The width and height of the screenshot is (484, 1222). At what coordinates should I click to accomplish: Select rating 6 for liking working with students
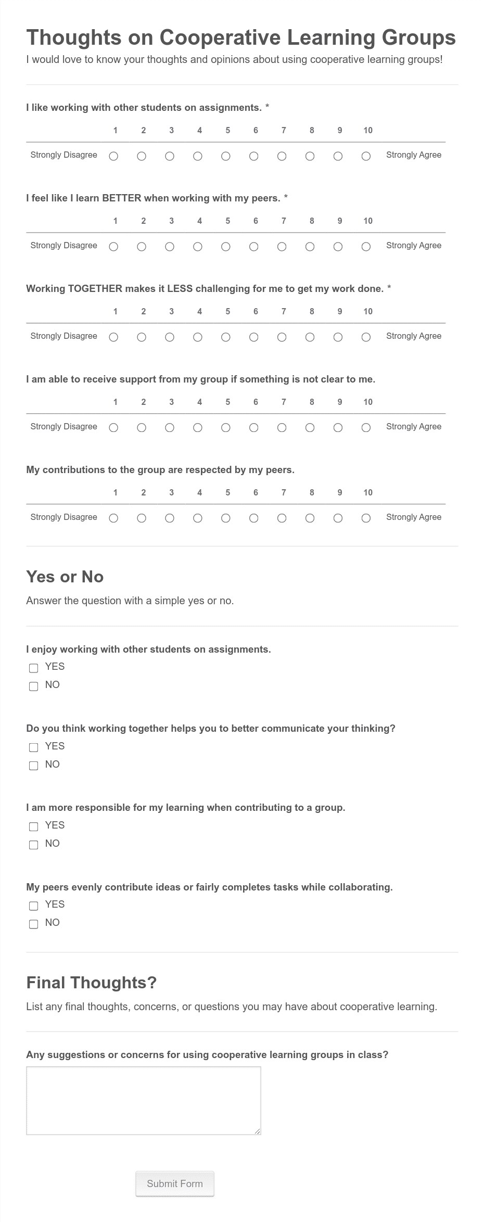pyautogui.click(x=253, y=155)
